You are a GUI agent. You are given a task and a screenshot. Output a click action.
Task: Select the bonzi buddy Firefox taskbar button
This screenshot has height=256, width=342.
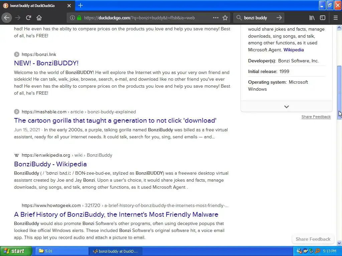(x=116, y=251)
